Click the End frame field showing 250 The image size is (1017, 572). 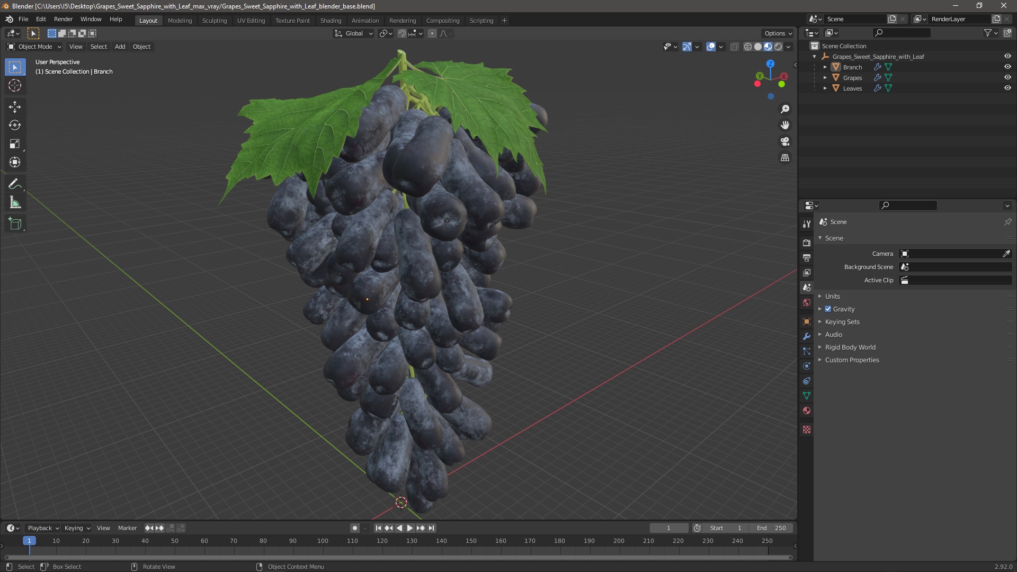click(x=771, y=528)
